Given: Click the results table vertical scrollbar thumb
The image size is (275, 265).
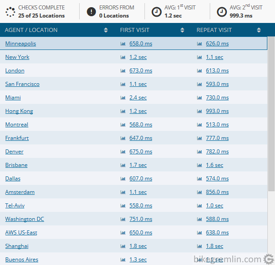Looking at the screenshot, I should click(x=271, y=114).
